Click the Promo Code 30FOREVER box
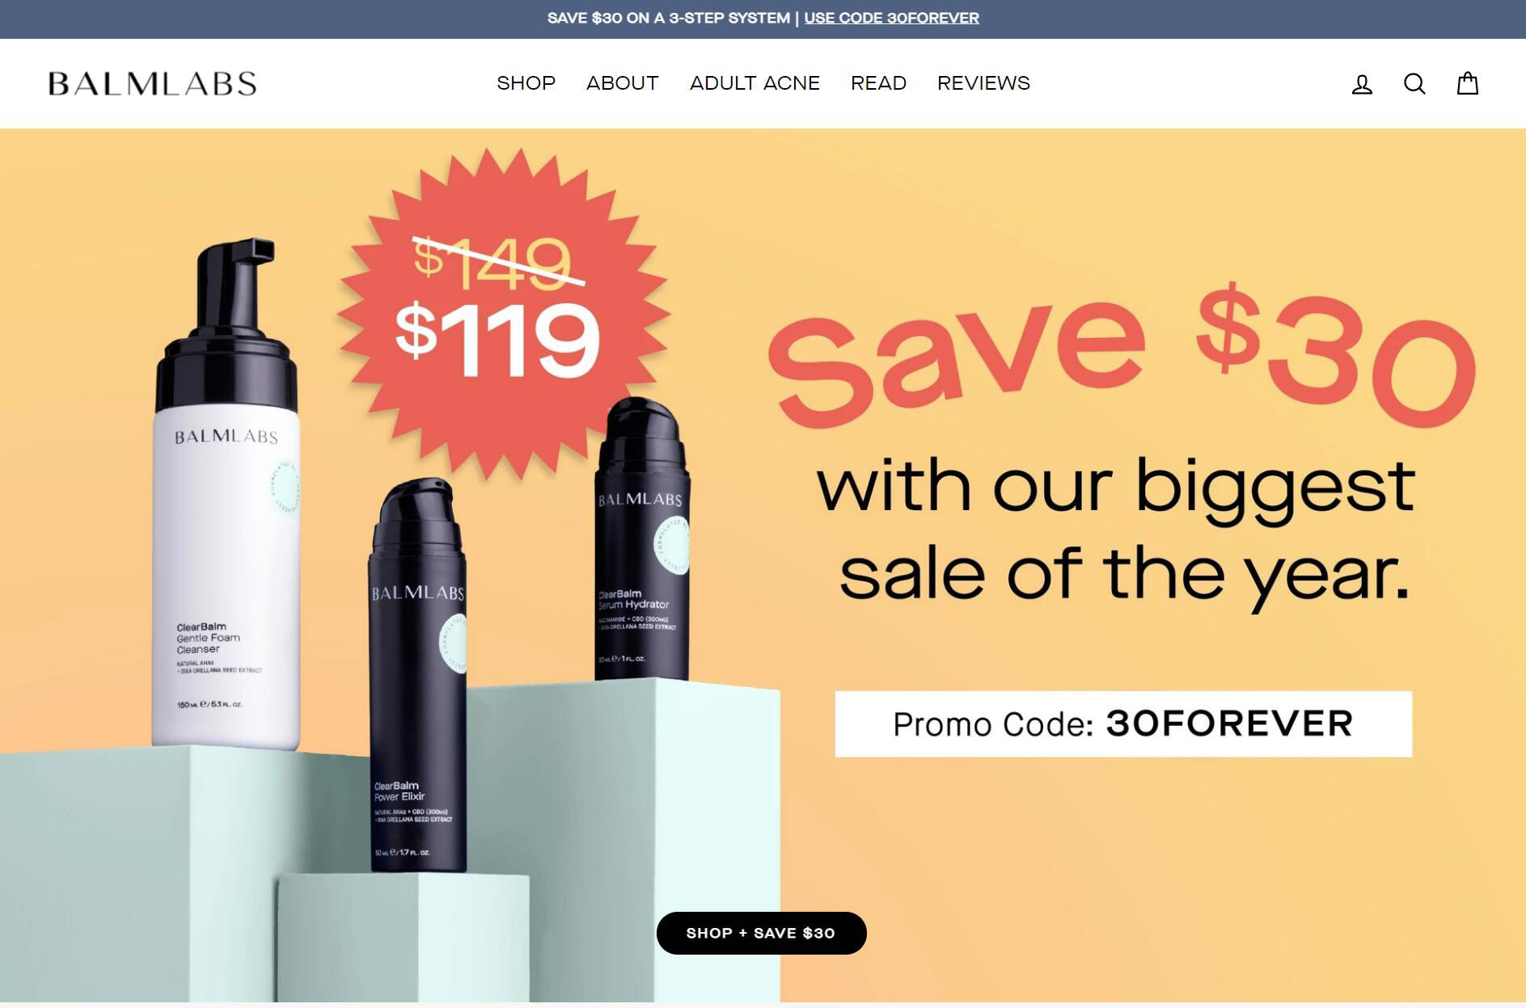 [x=1123, y=723]
